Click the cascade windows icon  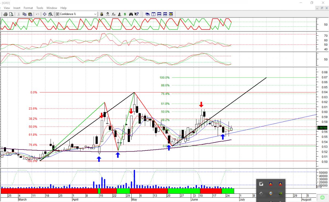click(x=148, y=14)
